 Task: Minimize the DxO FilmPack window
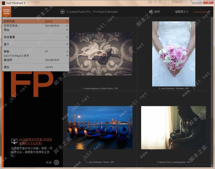coord(195,2)
